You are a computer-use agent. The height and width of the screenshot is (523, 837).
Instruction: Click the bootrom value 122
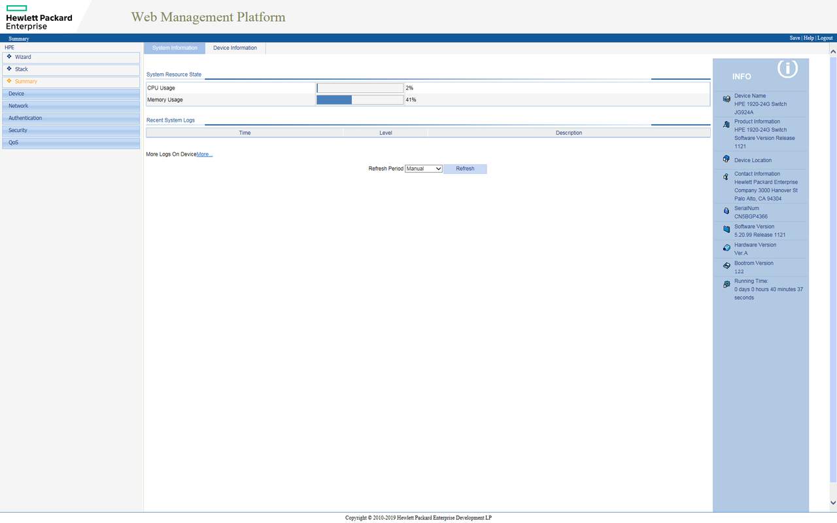(739, 271)
